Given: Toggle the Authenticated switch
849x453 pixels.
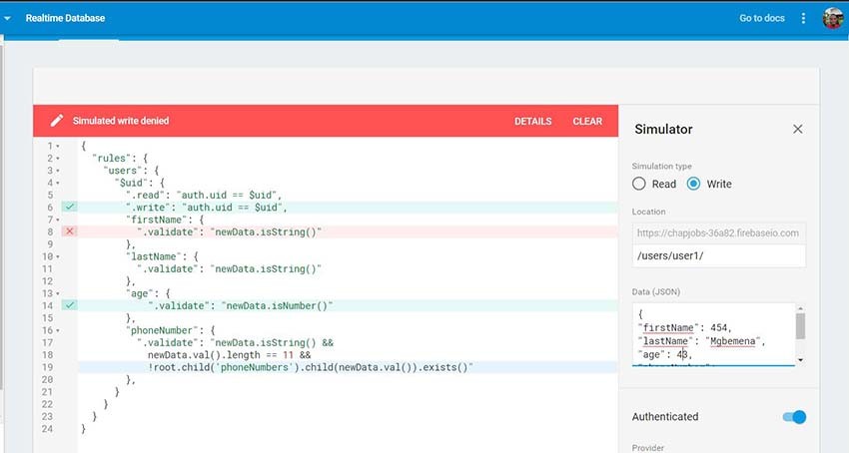Looking at the screenshot, I should 794,417.
